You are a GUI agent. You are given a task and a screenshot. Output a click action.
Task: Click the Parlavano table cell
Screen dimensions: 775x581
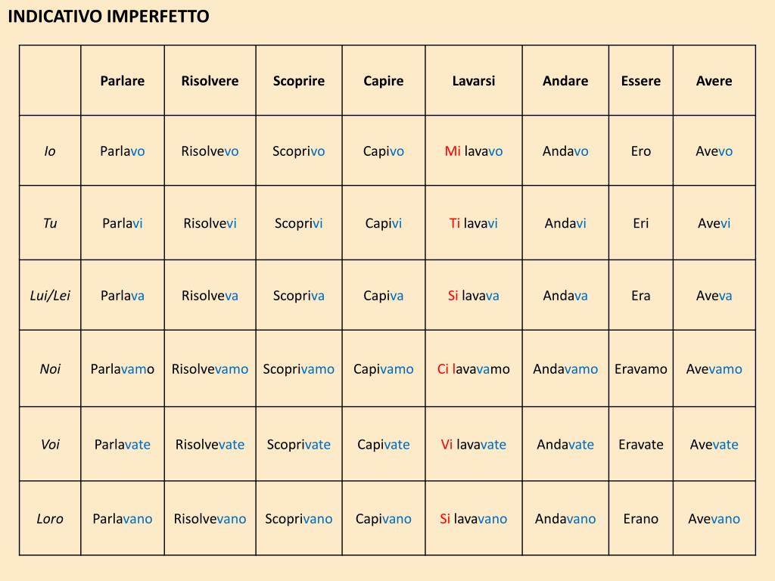pos(123,519)
